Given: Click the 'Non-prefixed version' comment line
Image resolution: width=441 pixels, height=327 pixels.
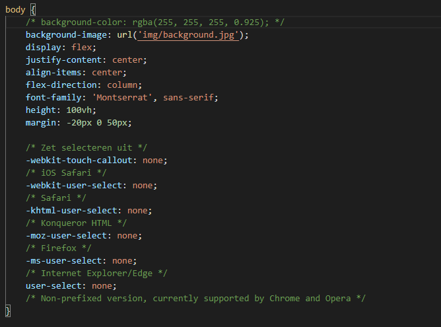Looking at the screenshot, I should point(195,299).
